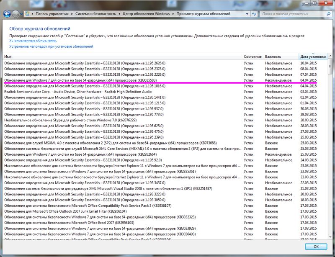335x257 pixels.
Task: Select Outlook 2007 Junk Email Filter KB2956104 row
Action: tap(165, 211)
